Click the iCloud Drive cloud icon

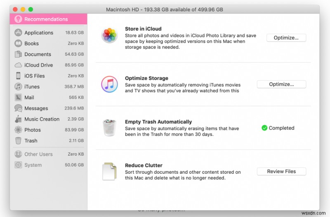18,65
